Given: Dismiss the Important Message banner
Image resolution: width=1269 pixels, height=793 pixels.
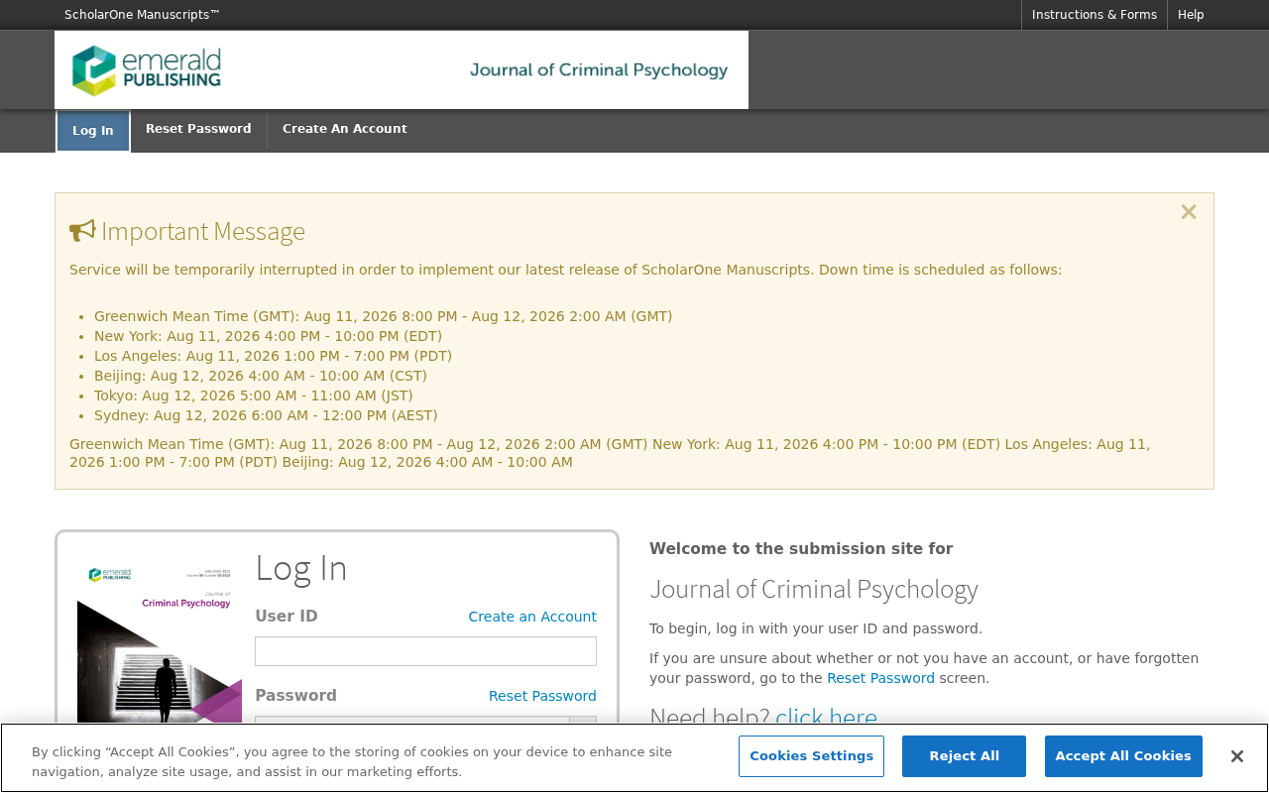Looking at the screenshot, I should click(1189, 212).
